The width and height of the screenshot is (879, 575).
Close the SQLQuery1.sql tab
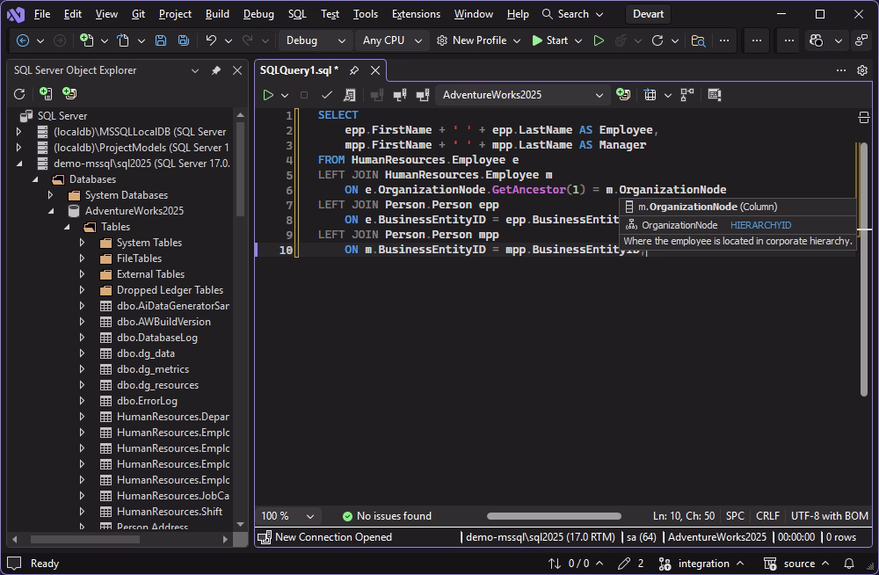[375, 70]
